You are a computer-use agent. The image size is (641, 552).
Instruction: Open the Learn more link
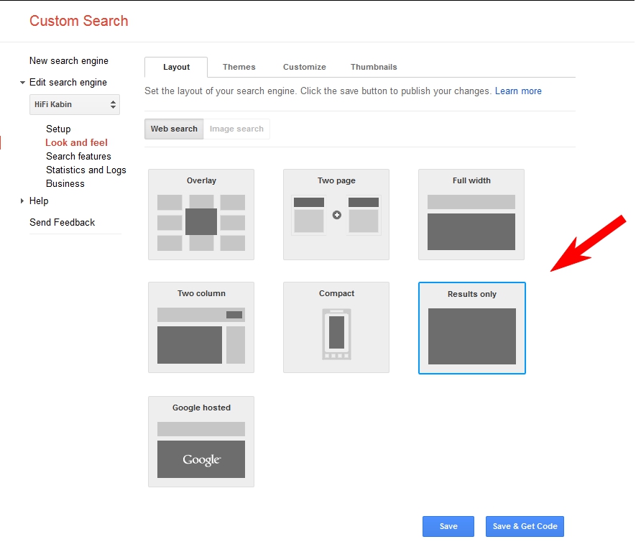pos(517,91)
